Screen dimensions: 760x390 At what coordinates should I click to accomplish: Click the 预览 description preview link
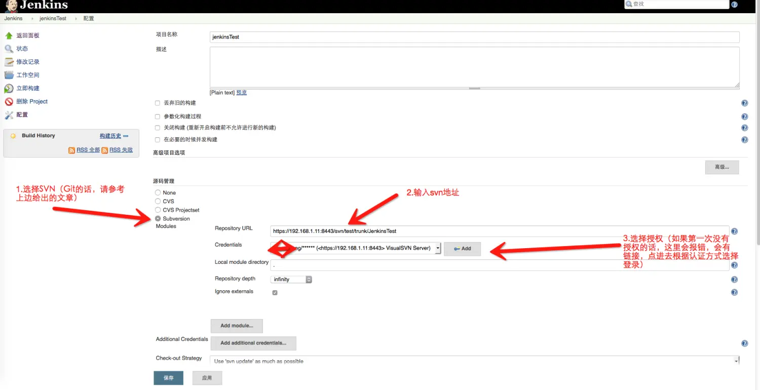[x=242, y=93]
